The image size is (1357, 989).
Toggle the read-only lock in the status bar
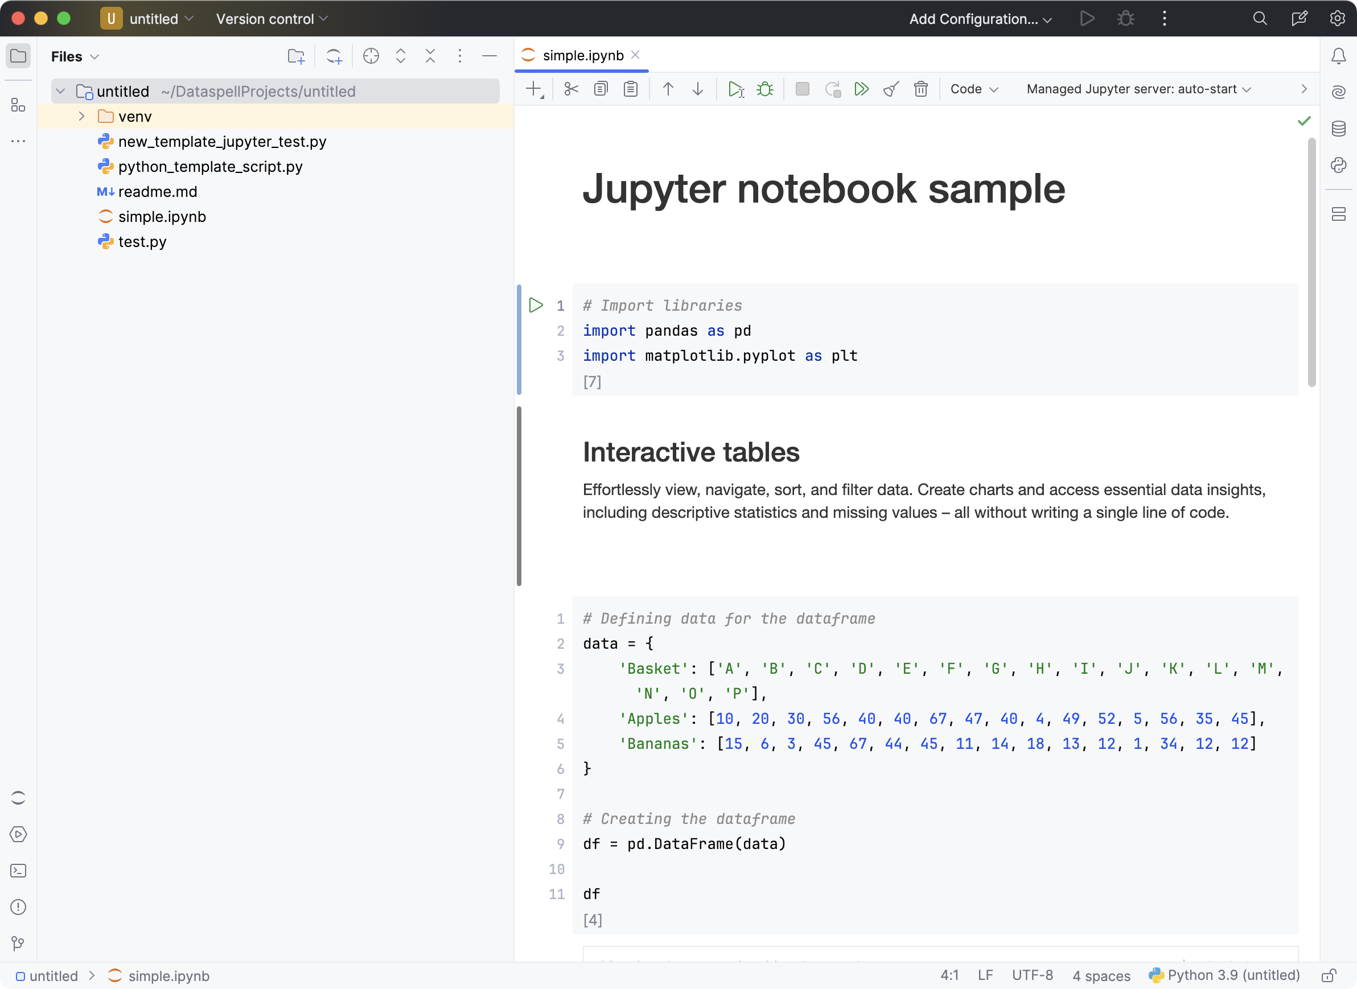point(1329,976)
